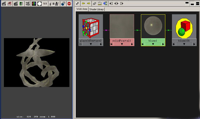Graph materials on selected objects icon
Screen dimensions: 200x119
click(105, 3)
